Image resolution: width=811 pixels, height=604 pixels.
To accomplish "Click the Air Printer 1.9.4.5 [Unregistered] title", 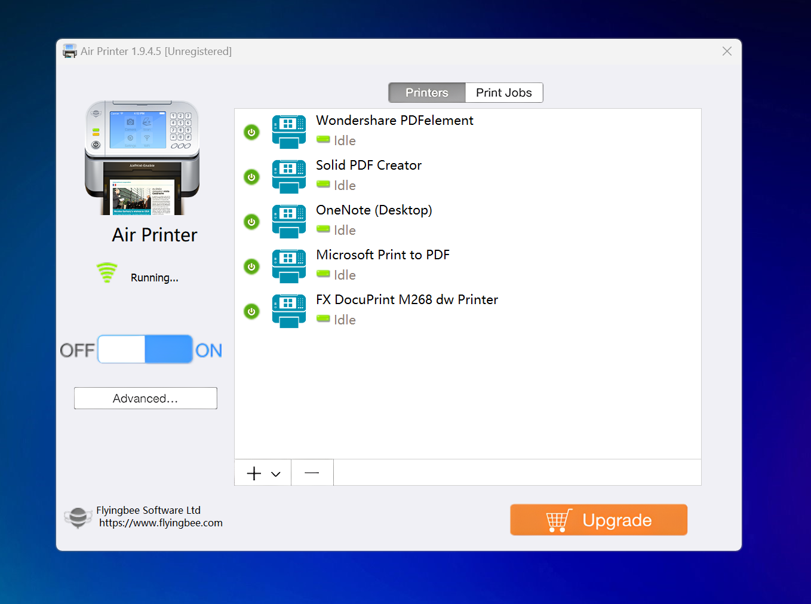I will point(156,51).
